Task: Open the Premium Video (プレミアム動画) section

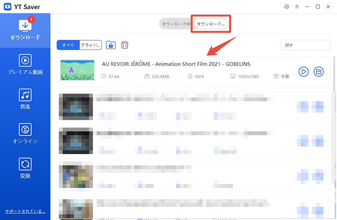Action: coord(25,64)
